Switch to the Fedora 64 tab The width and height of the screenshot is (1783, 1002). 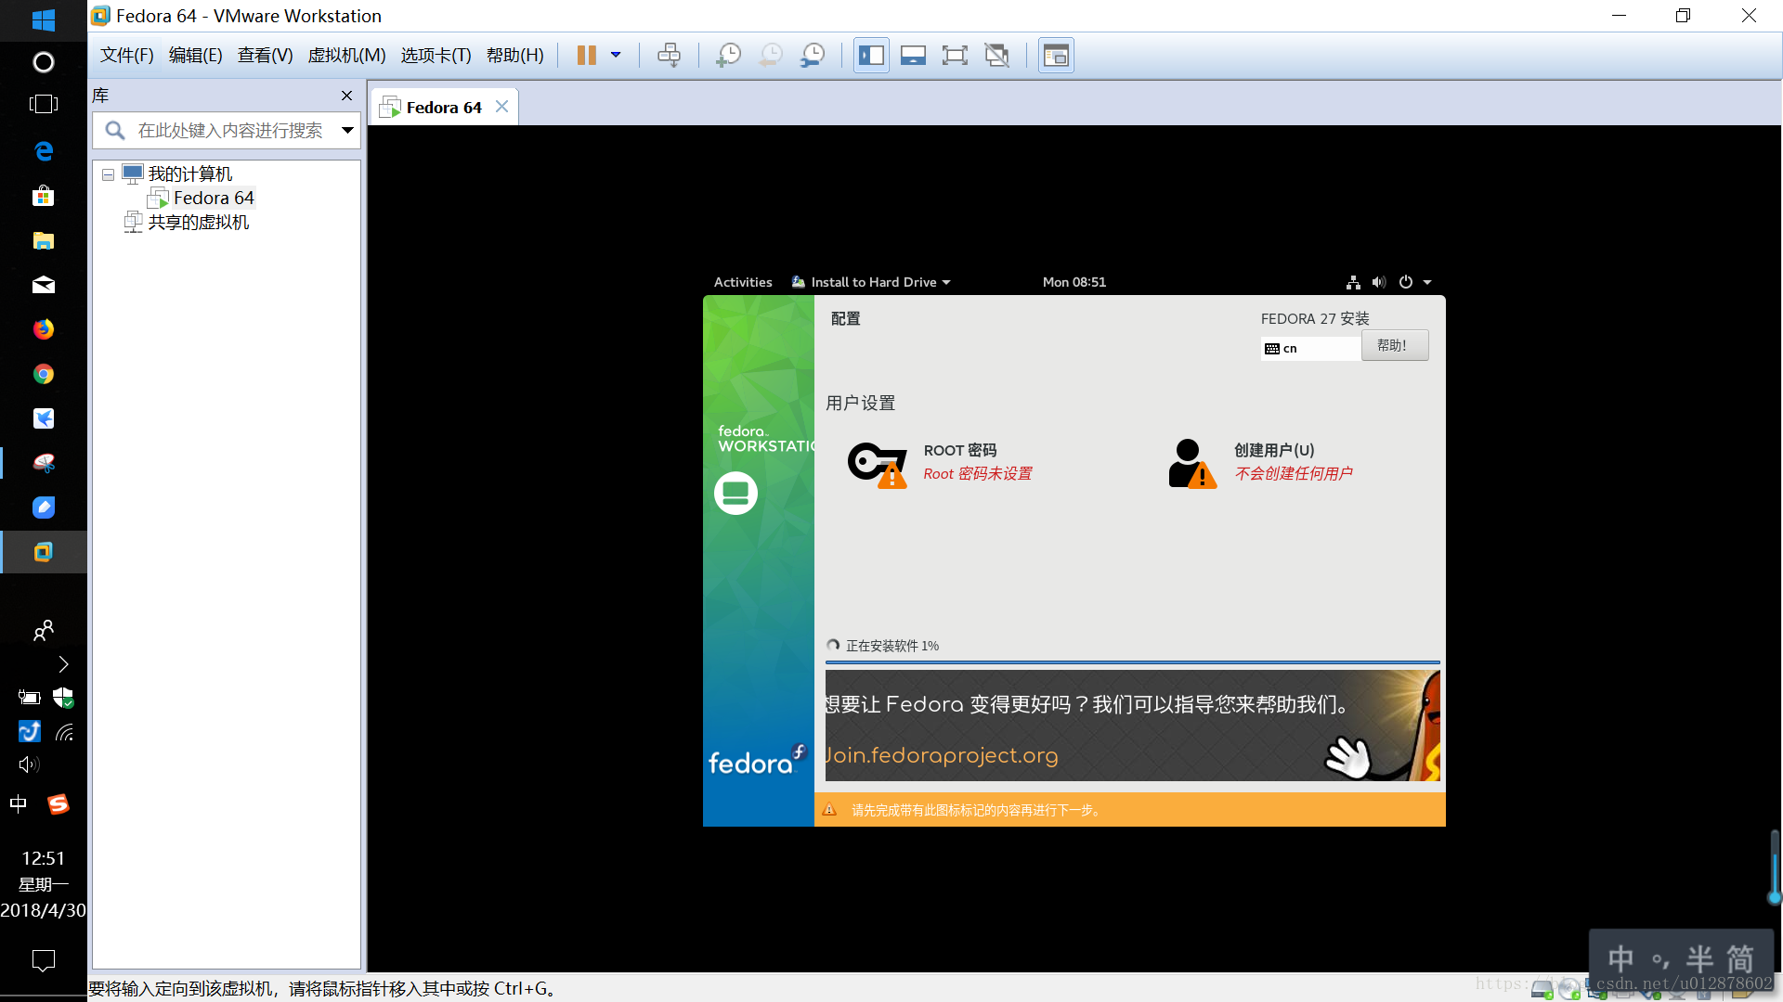[444, 108]
